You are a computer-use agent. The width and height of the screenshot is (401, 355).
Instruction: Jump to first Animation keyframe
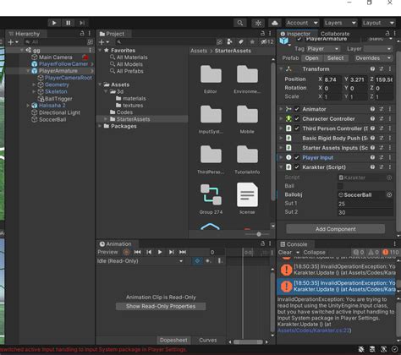tap(137, 252)
